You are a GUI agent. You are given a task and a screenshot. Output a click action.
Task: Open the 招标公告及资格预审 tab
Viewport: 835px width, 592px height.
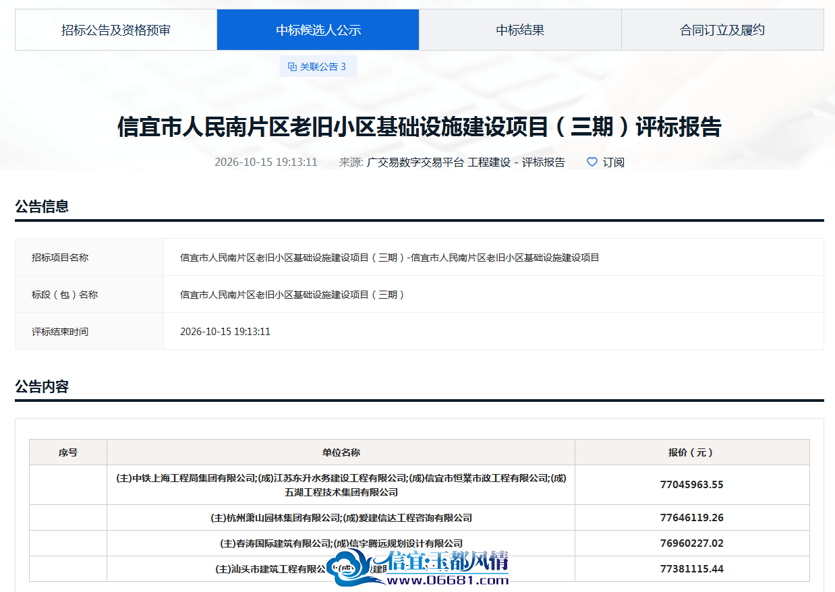point(116,30)
